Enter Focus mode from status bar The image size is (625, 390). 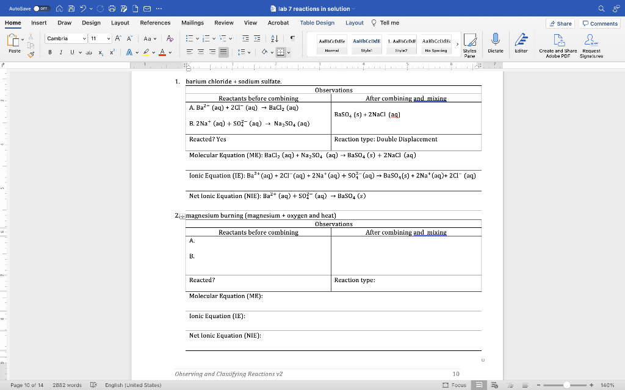coord(454,385)
